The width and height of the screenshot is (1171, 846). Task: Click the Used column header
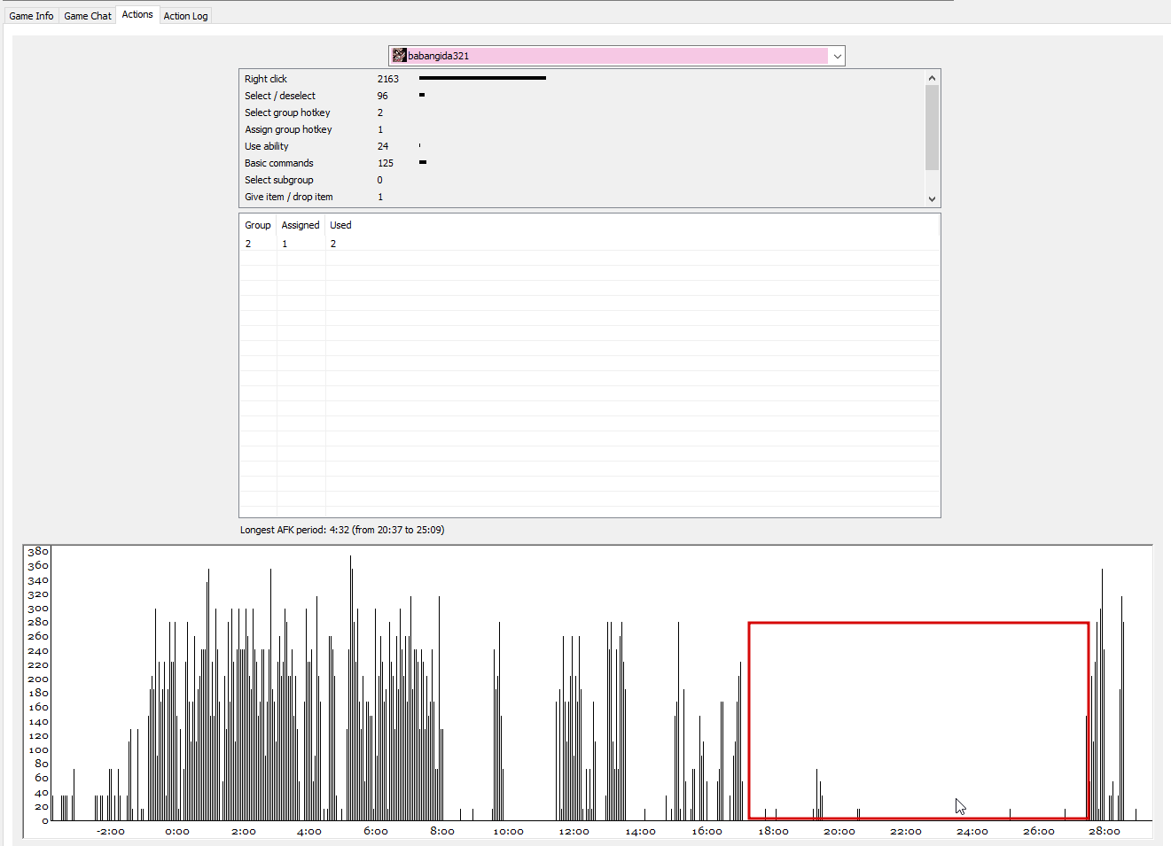coord(340,225)
